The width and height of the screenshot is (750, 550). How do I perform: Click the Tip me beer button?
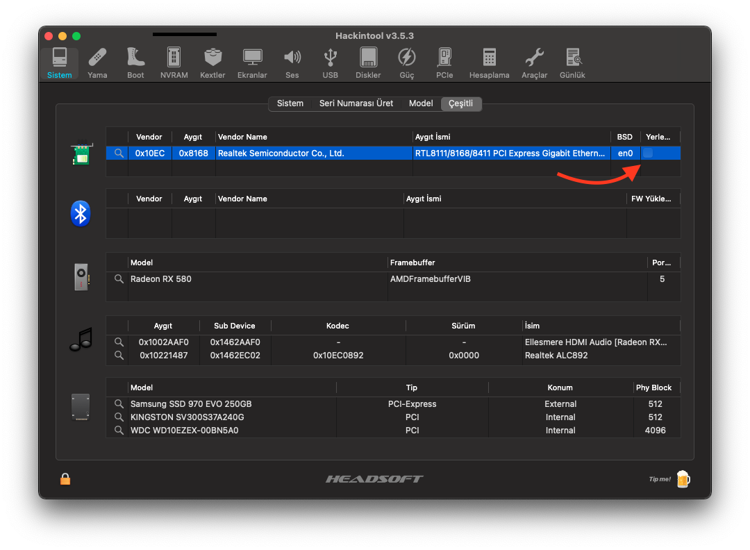(x=683, y=478)
